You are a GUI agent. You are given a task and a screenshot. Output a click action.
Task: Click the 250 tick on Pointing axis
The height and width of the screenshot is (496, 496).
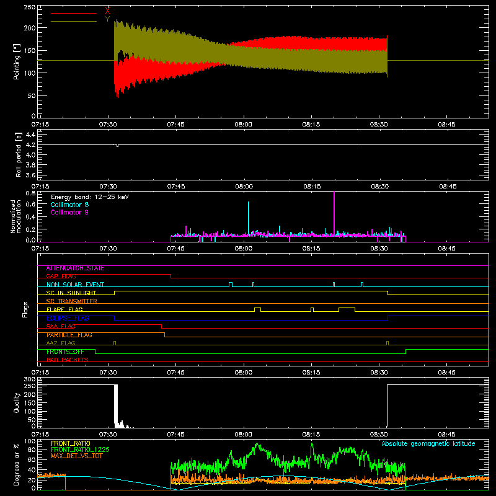click(30, 7)
